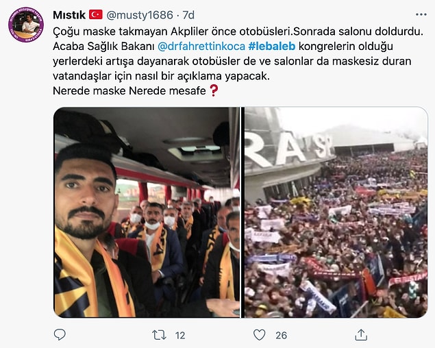View the retweet count of 12
Viewport: 435px width, 348px height.
tap(180, 335)
